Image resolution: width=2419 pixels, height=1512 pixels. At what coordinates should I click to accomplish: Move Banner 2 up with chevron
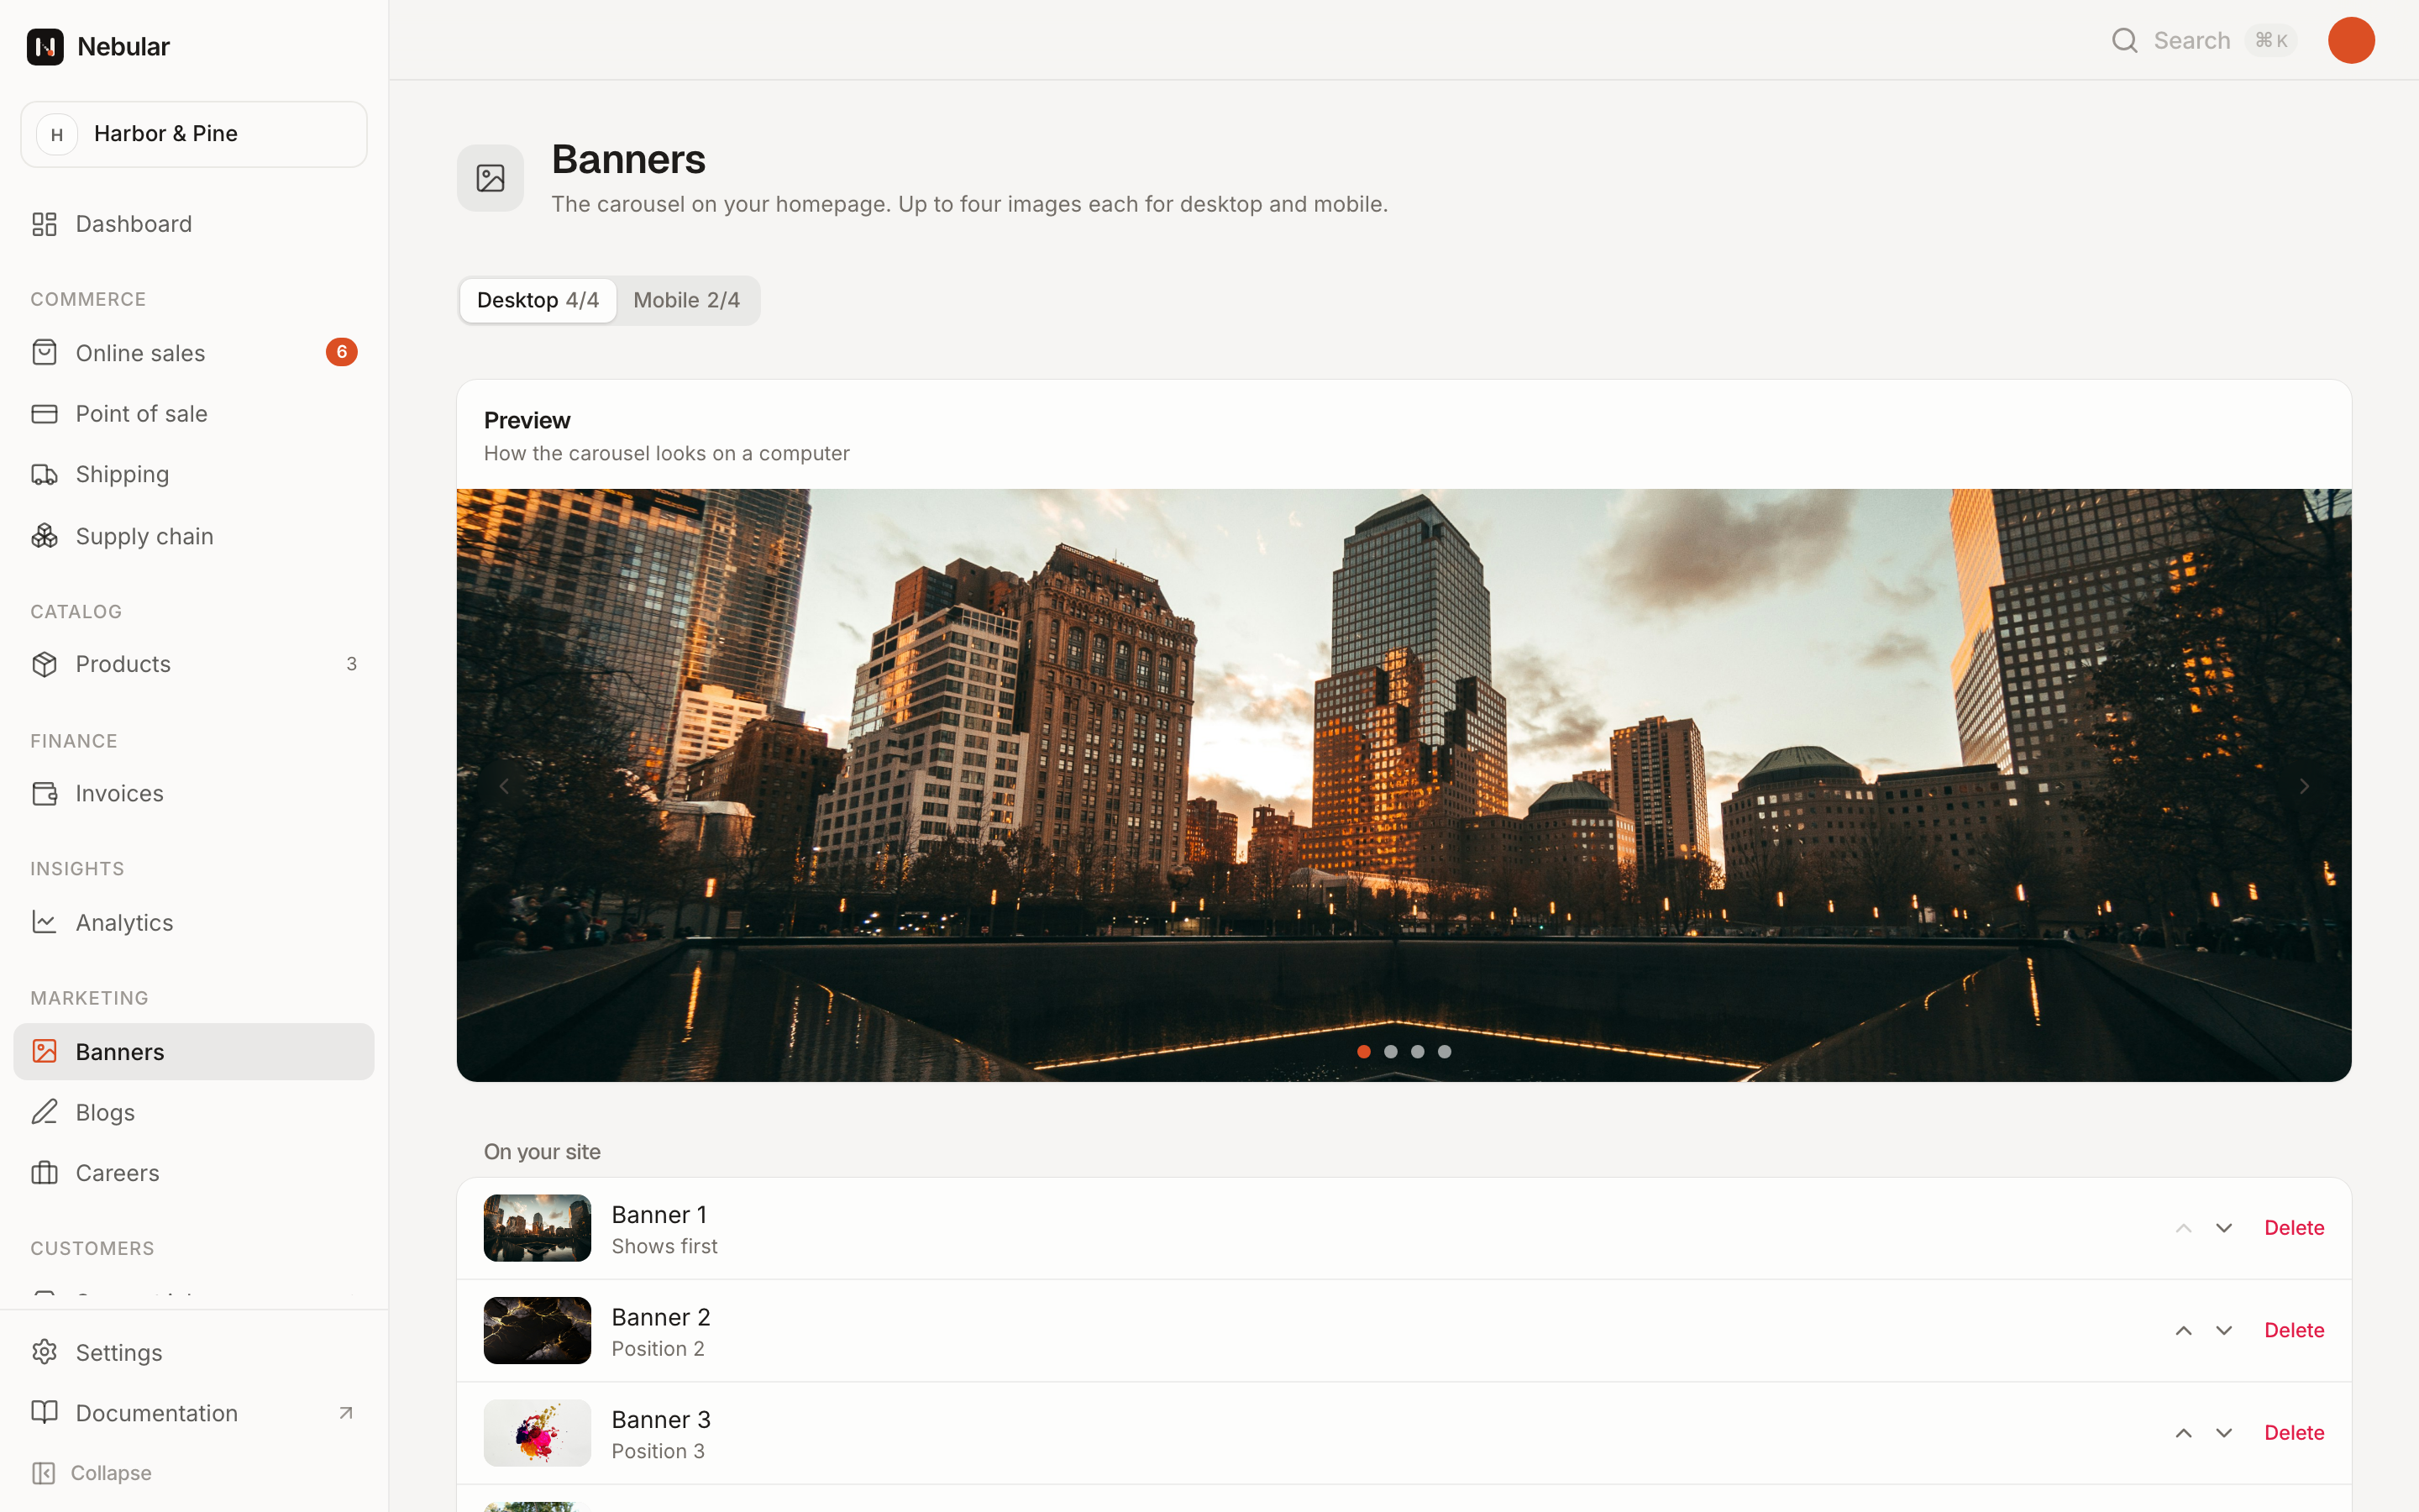pyautogui.click(x=2183, y=1331)
